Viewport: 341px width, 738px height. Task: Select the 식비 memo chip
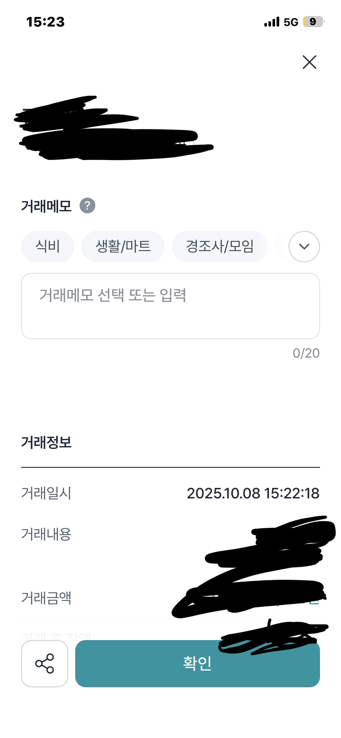coord(48,247)
